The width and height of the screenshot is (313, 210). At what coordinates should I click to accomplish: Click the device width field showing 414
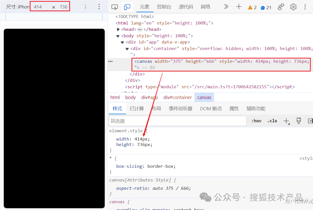[38, 7]
